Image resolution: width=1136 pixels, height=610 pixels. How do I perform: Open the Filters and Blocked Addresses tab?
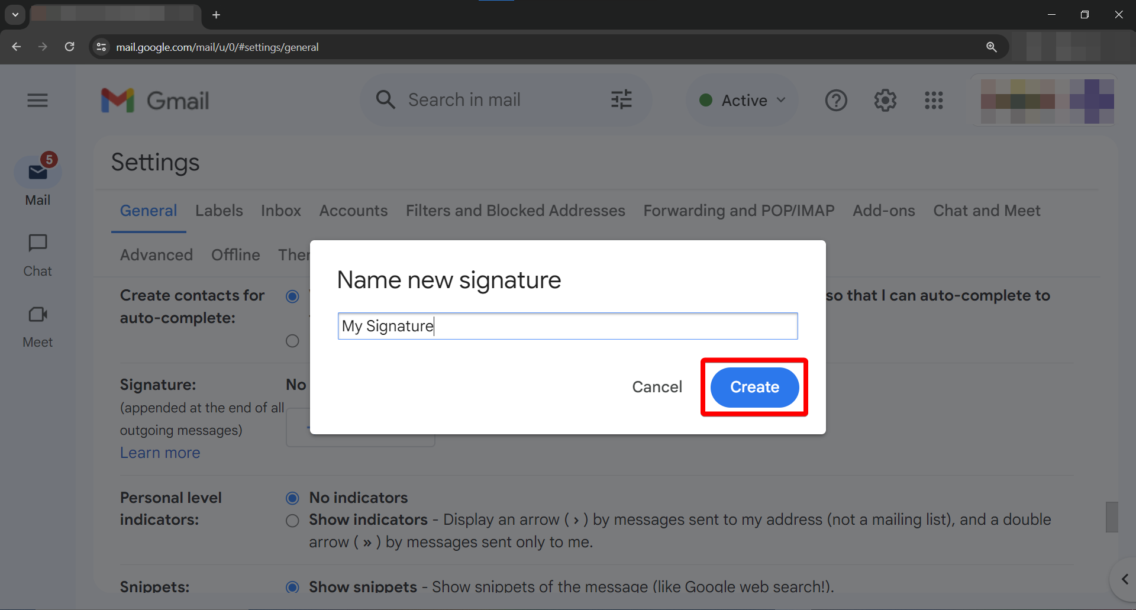[x=515, y=211]
